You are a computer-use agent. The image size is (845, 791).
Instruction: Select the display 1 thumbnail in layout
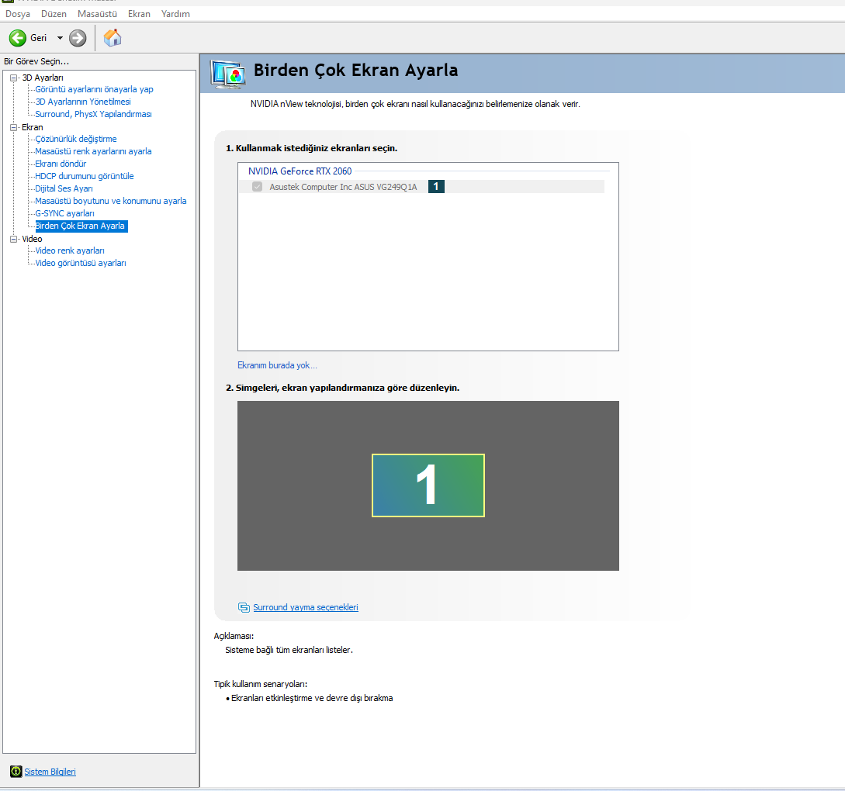[428, 485]
